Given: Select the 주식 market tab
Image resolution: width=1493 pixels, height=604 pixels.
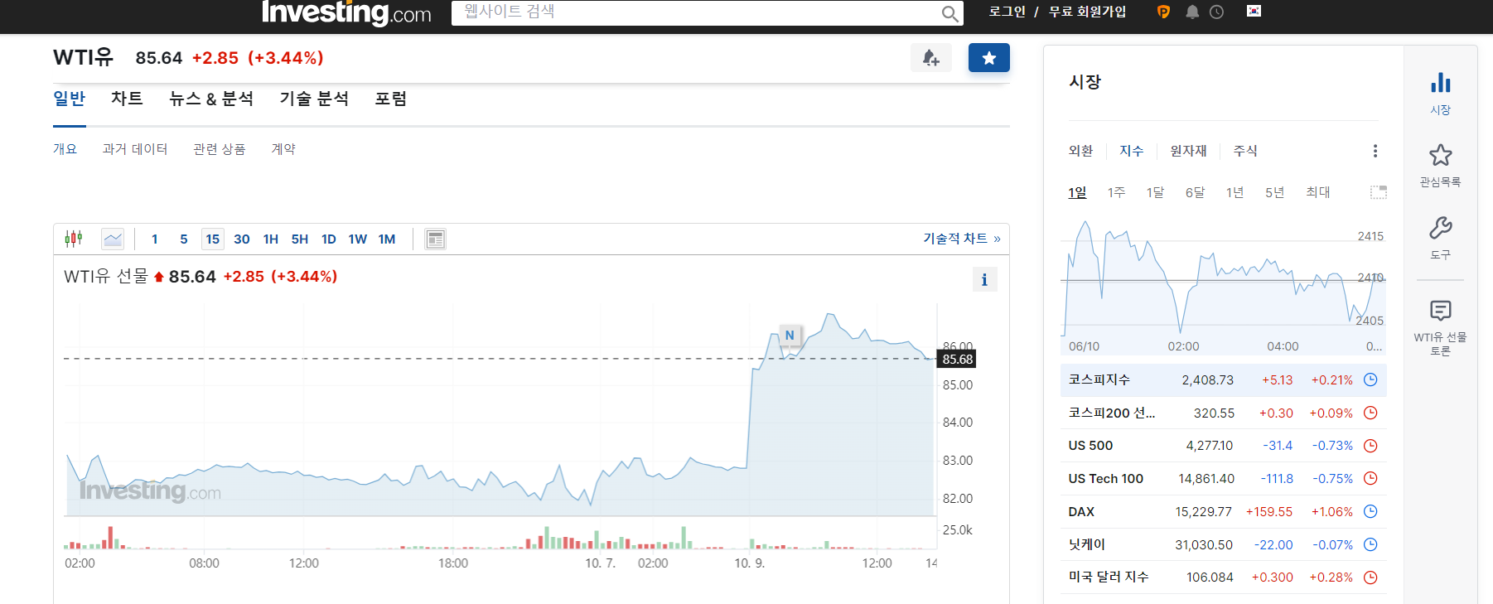Looking at the screenshot, I should coord(1245,151).
